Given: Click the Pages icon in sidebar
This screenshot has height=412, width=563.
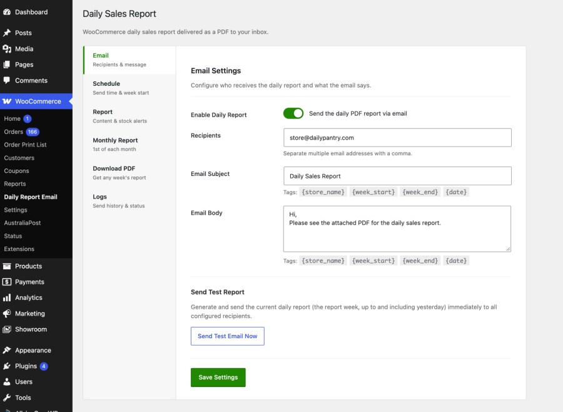Looking at the screenshot, I should point(7,64).
